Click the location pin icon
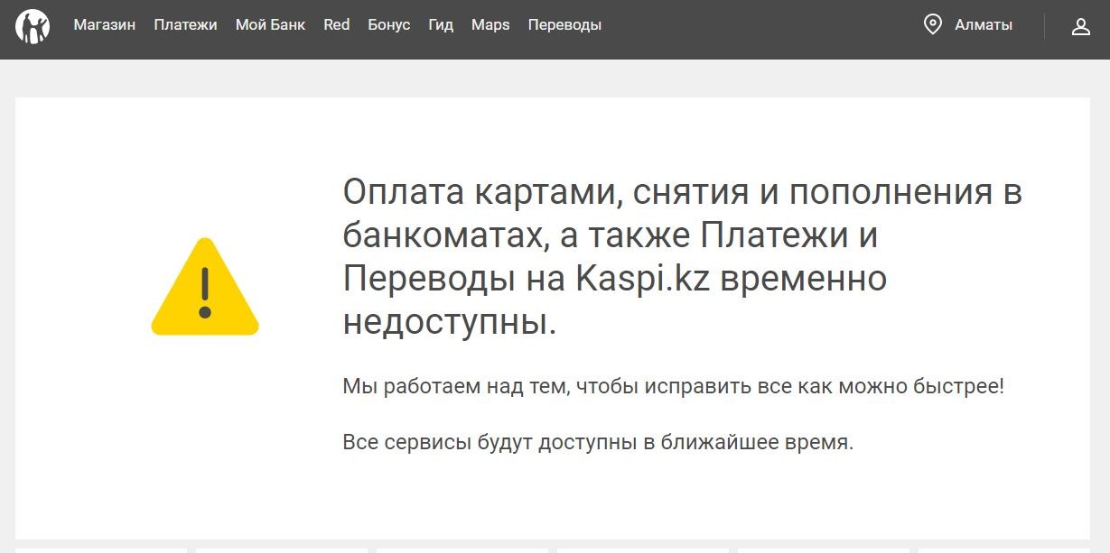The width and height of the screenshot is (1110, 553). (933, 24)
